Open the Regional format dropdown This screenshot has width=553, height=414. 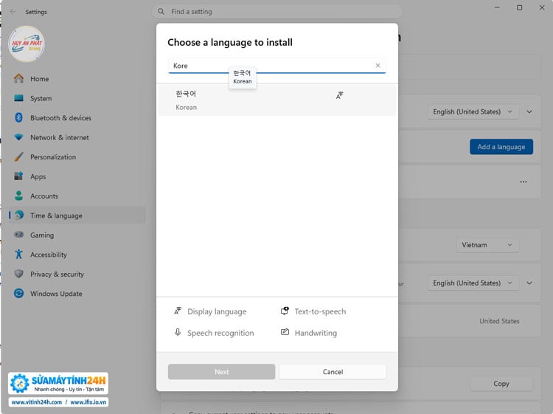(473, 283)
